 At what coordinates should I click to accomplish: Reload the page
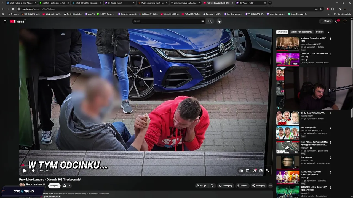13,9
